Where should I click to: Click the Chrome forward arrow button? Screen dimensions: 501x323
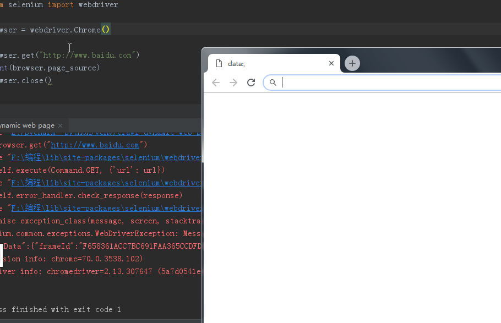click(233, 83)
